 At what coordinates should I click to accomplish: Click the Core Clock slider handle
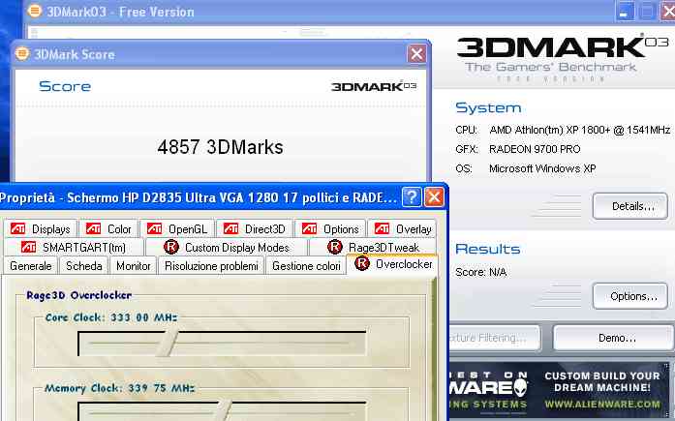click(x=168, y=344)
